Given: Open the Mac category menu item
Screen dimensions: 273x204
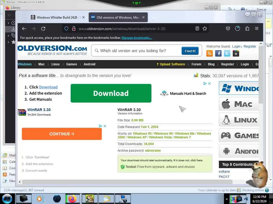Looking at the screenshot, I should (41, 64).
